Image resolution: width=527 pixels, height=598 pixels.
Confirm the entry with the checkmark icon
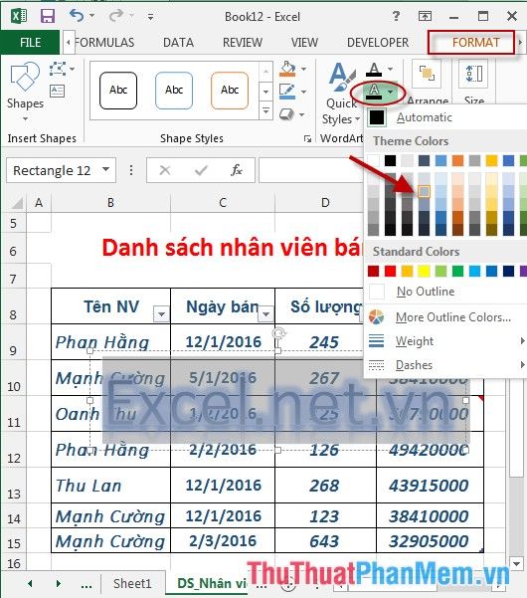point(201,170)
